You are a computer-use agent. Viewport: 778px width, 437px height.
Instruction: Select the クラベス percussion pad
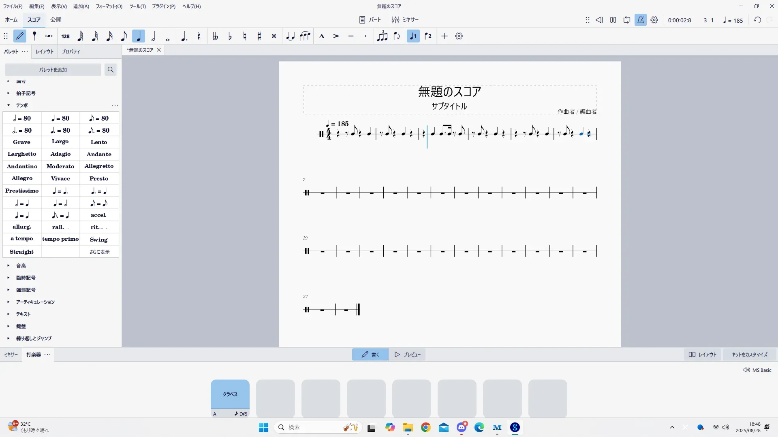pyautogui.click(x=230, y=394)
